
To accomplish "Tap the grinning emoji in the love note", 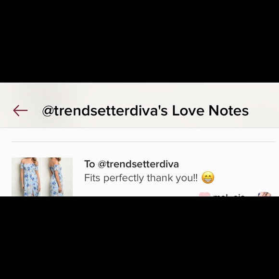I will [208, 178].
